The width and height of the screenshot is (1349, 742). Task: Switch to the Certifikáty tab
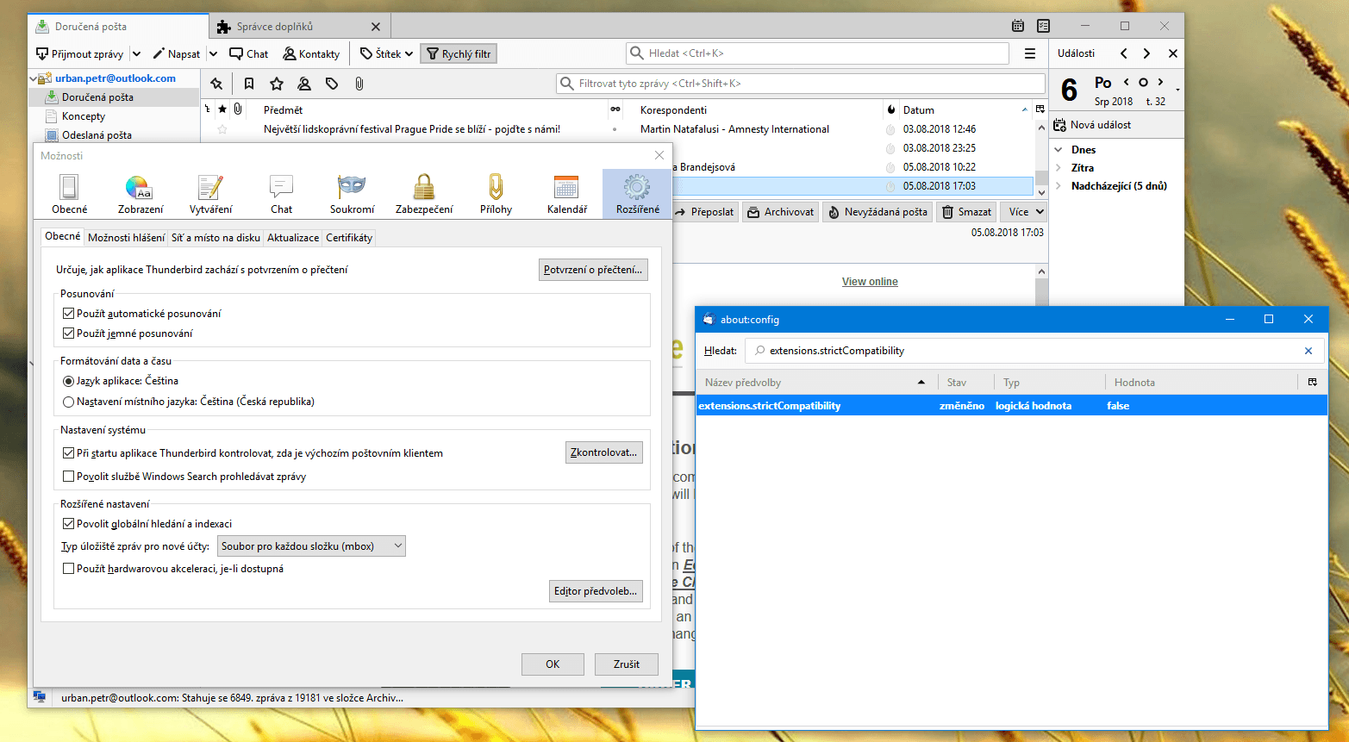pos(349,238)
